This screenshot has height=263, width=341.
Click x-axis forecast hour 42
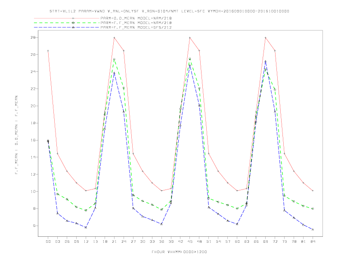[180, 242]
